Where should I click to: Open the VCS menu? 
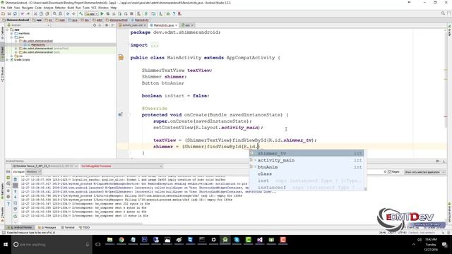tap(94, 8)
